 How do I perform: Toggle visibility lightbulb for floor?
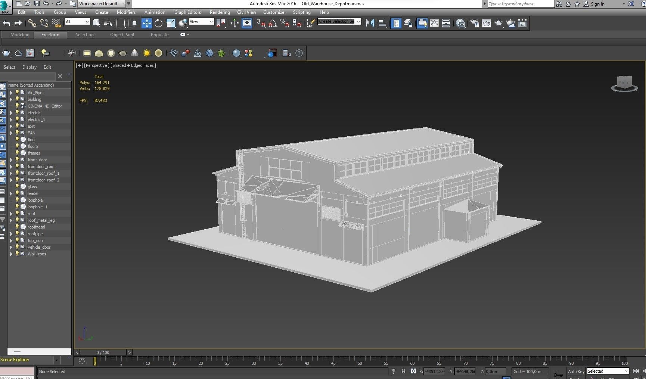point(17,139)
